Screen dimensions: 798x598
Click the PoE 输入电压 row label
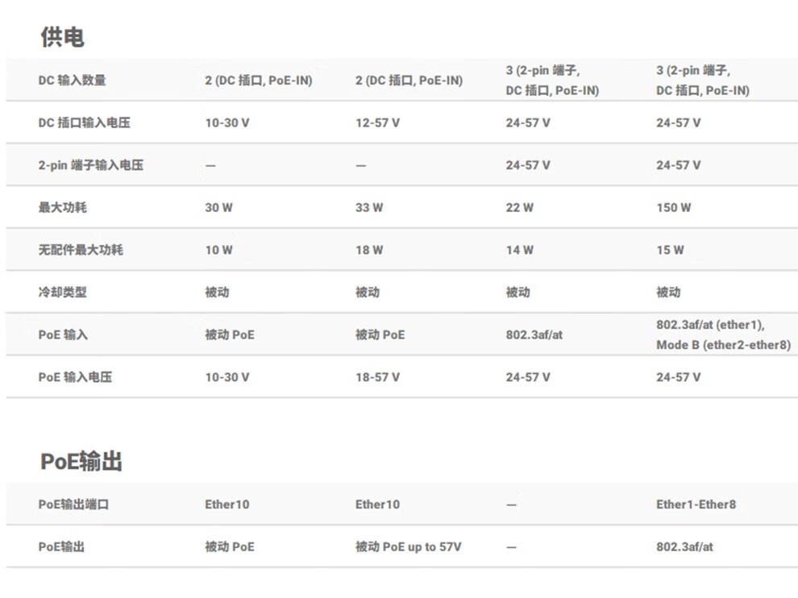point(75,377)
